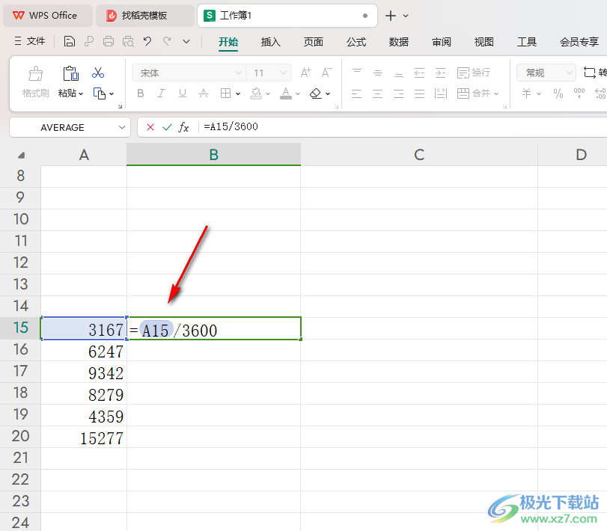Decrease indent icon
Viewport: 607px width, 531px height.
420,73
